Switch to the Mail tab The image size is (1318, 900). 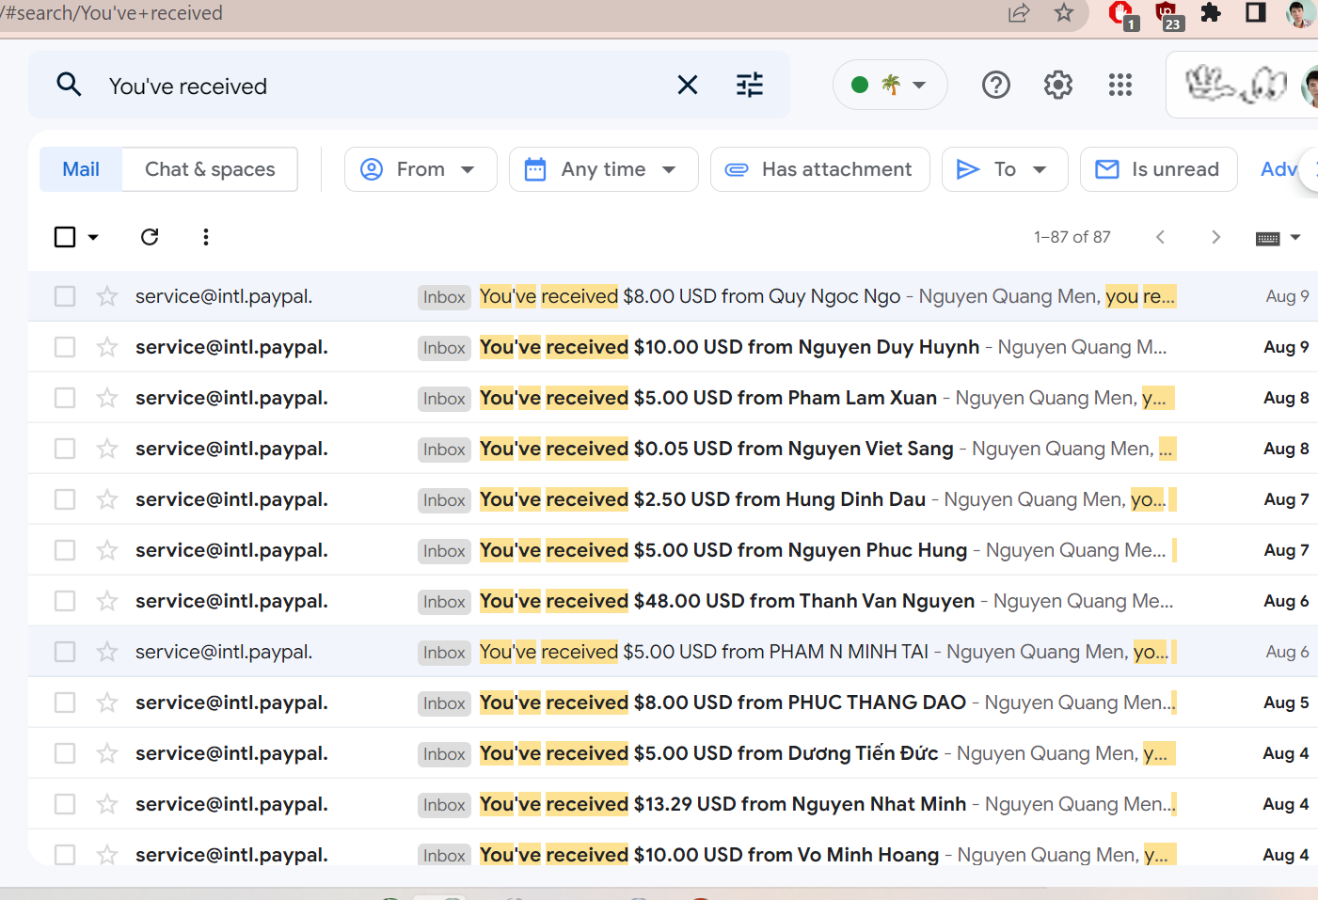tap(81, 169)
